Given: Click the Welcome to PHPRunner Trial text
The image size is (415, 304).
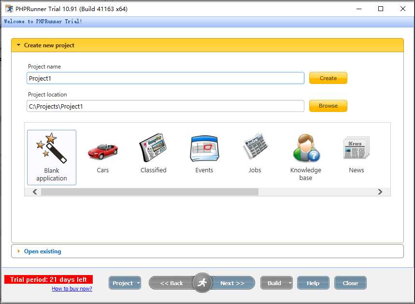Looking at the screenshot, I should (43, 21).
